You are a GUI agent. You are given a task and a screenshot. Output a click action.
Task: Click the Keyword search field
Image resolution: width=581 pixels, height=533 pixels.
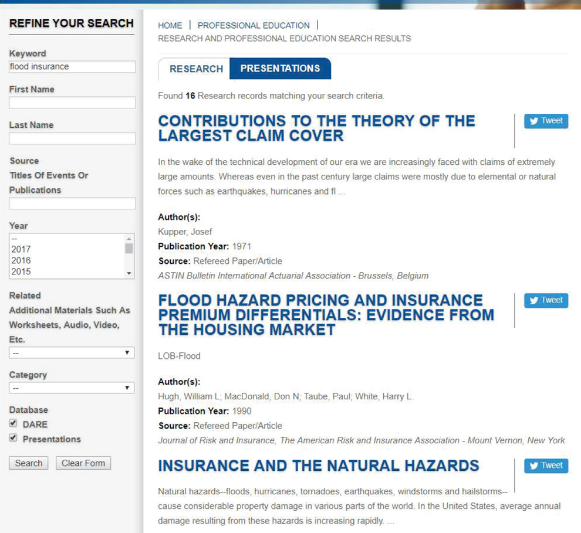click(x=72, y=66)
